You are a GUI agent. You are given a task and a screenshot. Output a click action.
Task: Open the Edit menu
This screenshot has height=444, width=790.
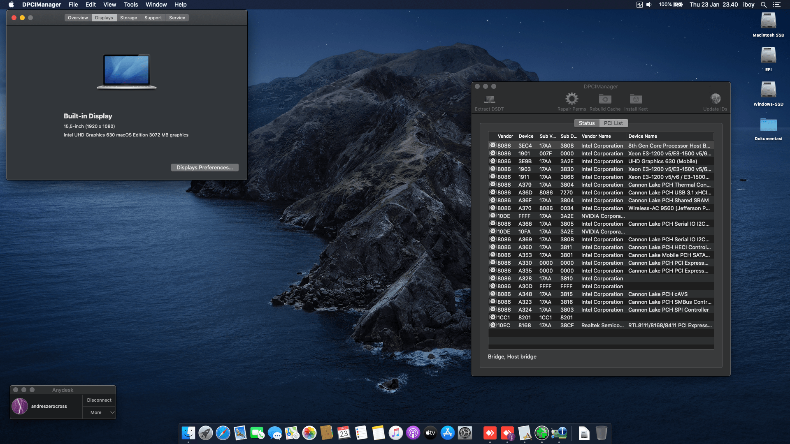[91, 5]
